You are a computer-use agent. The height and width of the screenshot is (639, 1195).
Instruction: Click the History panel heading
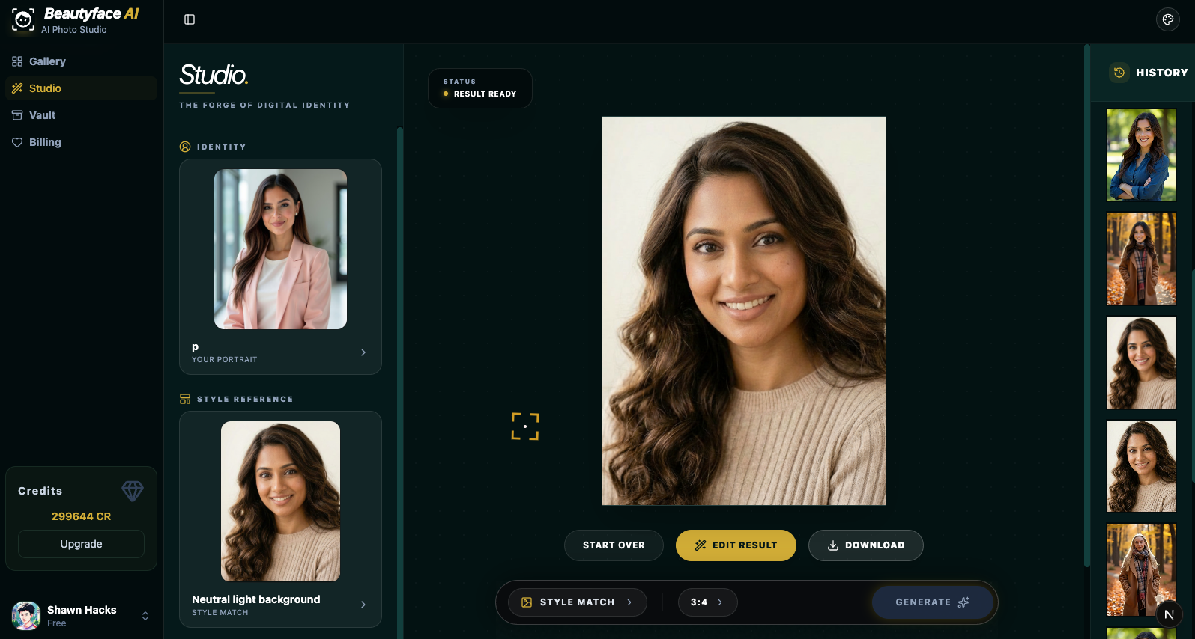pos(1161,73)
